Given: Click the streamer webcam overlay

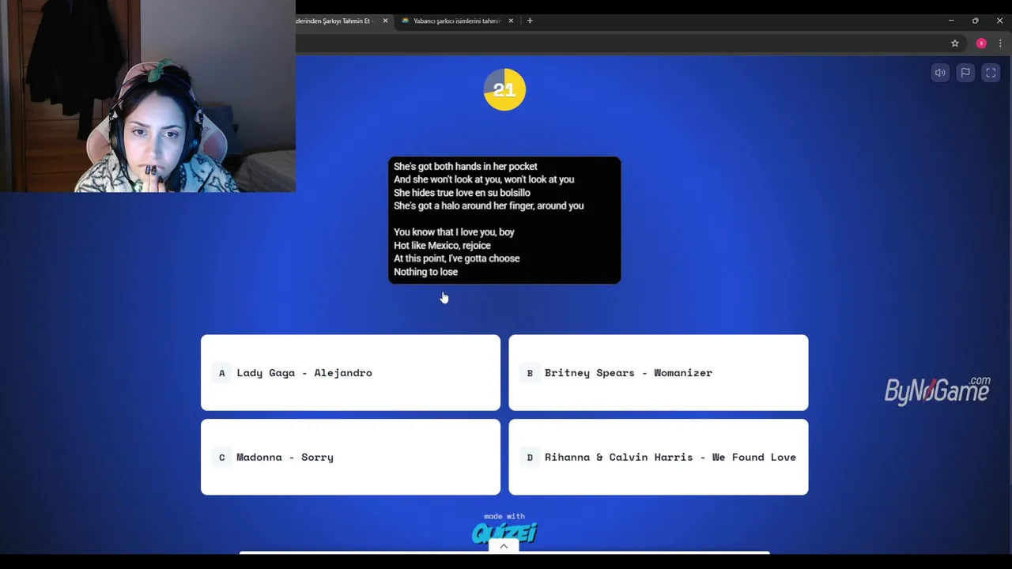Looking at the screenshot, I should point(148,96).
